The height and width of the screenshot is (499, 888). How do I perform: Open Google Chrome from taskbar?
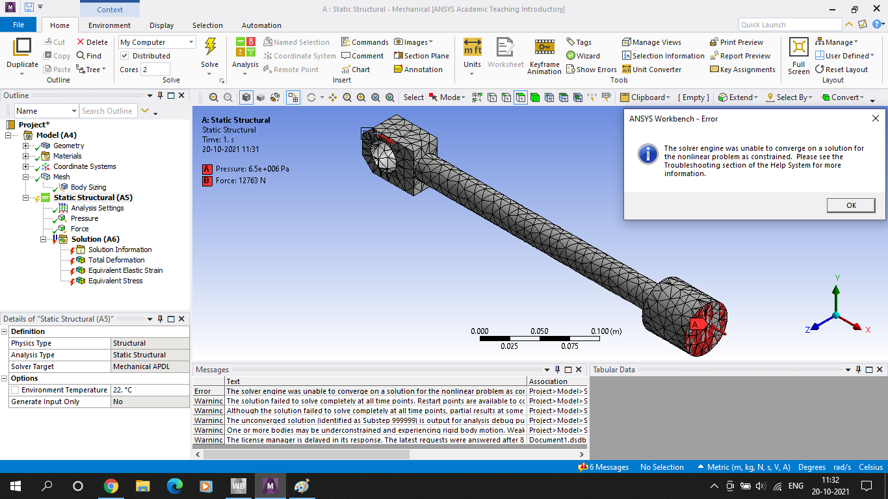[111, 486]
